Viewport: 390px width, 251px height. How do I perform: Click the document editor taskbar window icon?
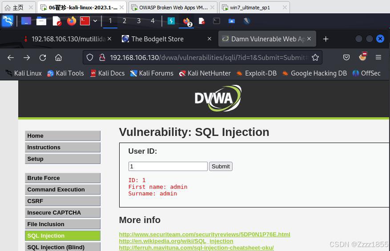coord(202,21)
